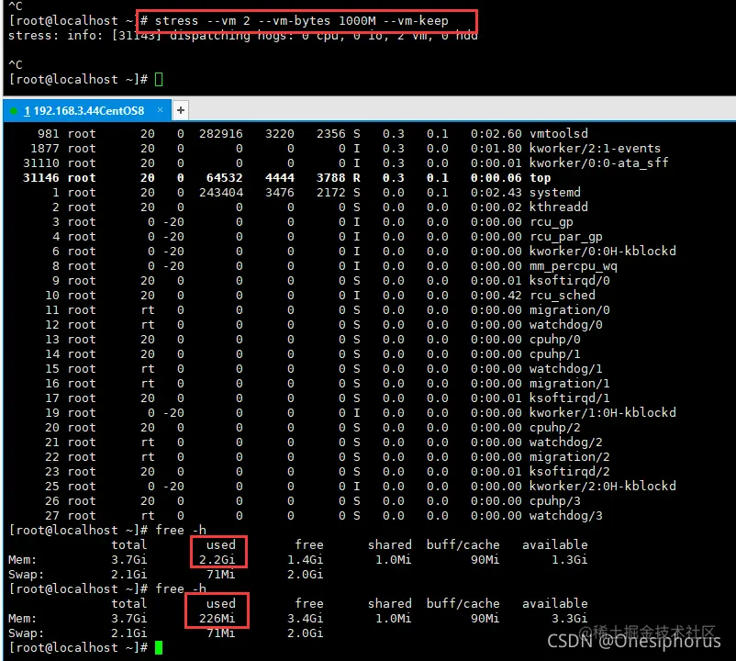Select the watchdog/3 process row
Viewport: 736px width, 661px height.
click(323, 516)
